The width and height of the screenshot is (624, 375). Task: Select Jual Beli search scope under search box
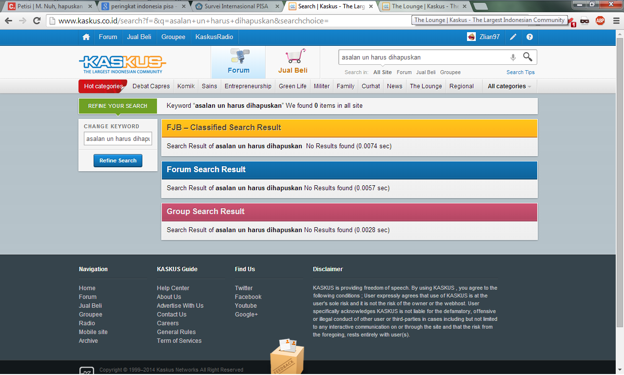(426, 72)
